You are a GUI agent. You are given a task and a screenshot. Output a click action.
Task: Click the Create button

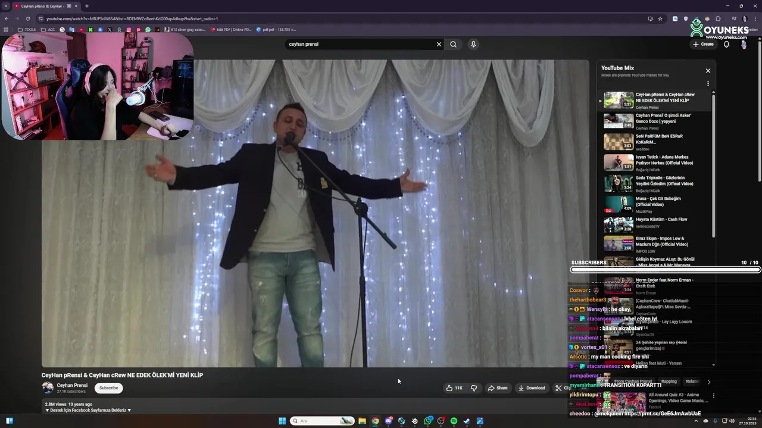click(703, 44)
